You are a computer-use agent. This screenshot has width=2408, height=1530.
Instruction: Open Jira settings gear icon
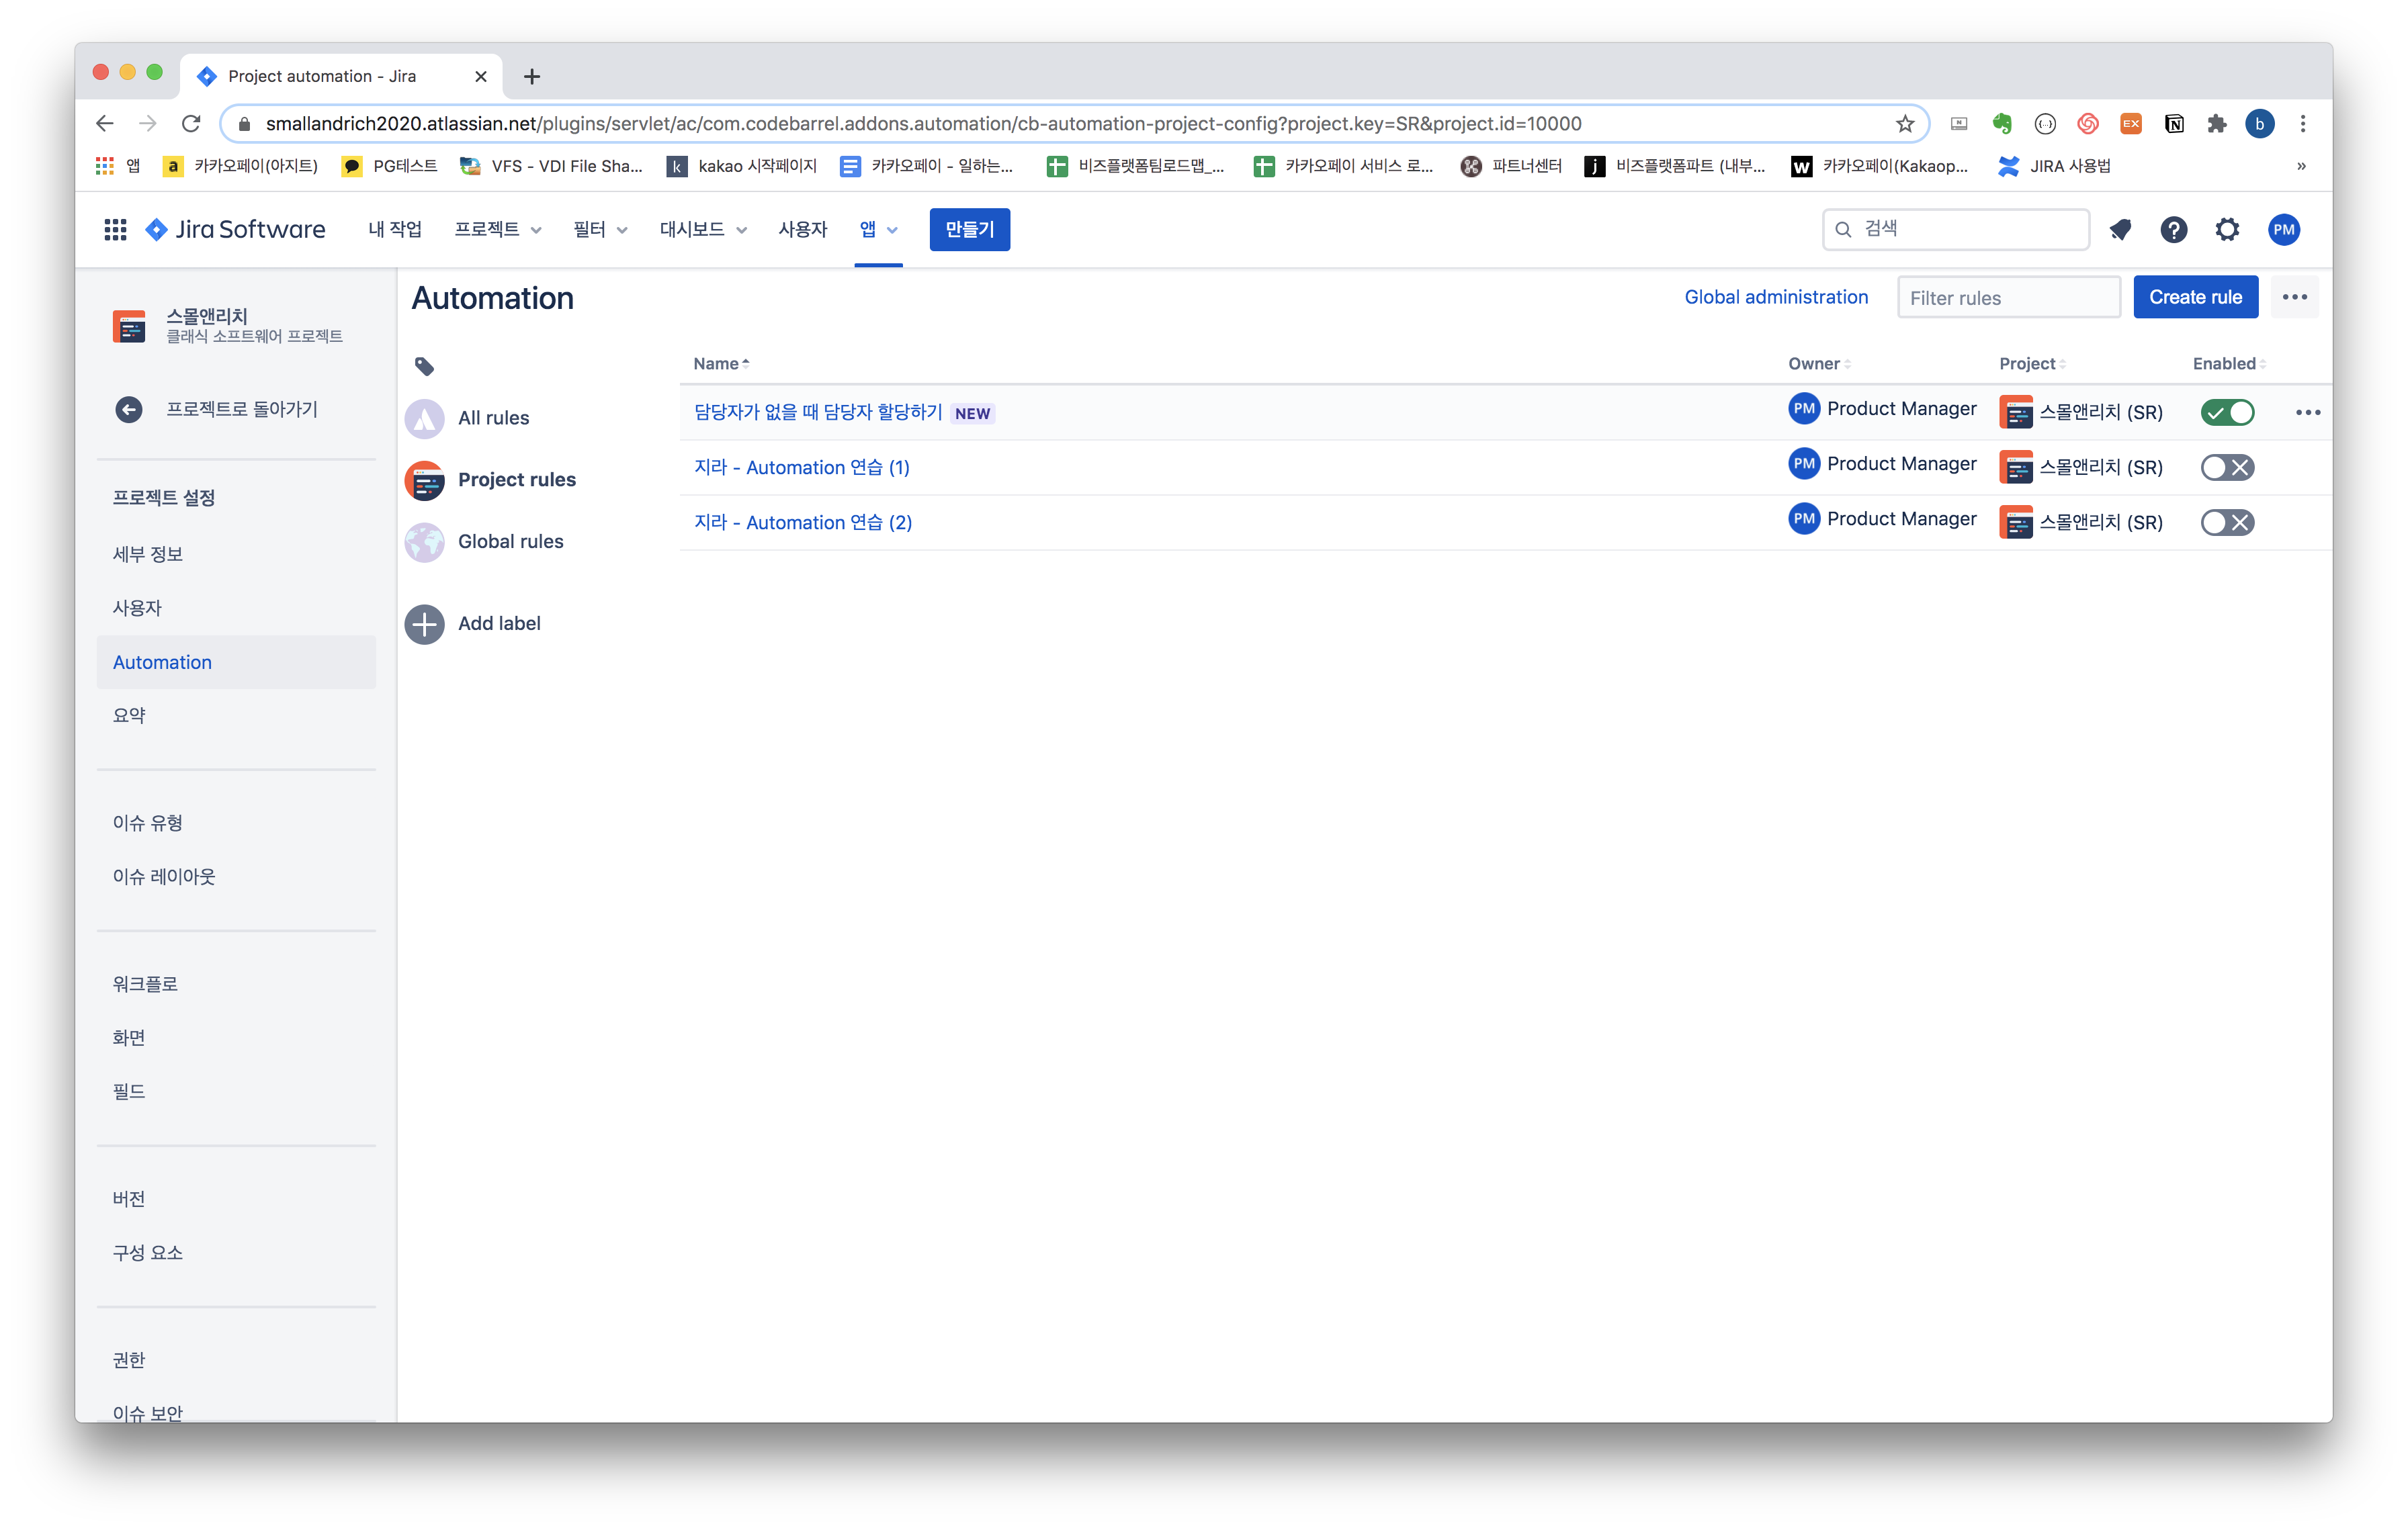pyautogui.click(x=2227, y=230)
